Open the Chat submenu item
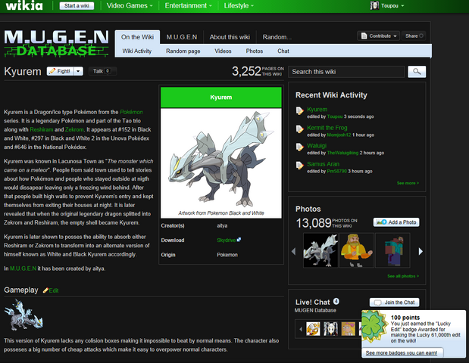 283,51
